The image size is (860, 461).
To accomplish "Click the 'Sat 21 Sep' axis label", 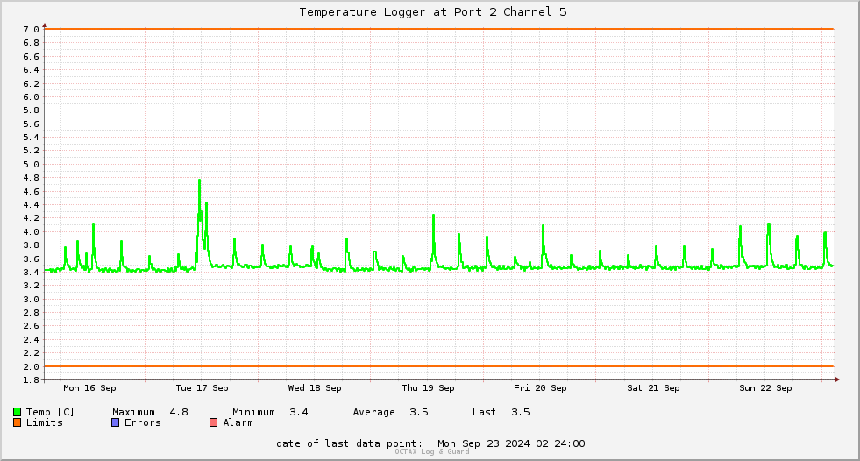I will [x=653, y=388].
